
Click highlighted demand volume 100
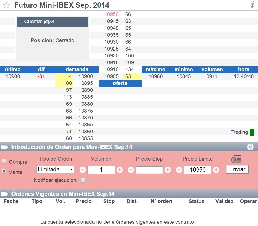pyautogui.click(x=64, y=83)
